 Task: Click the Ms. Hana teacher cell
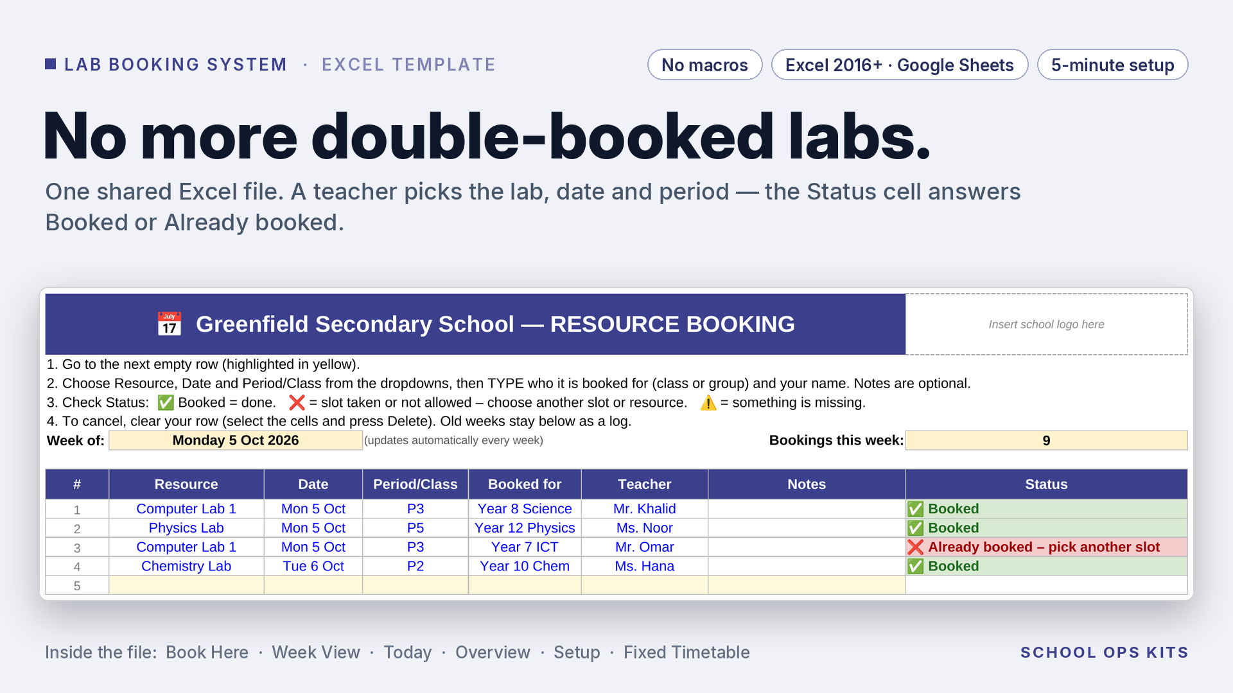tap(645, 567)
